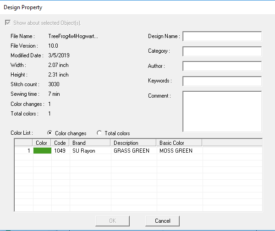Focus the Category text field
The width and height of the screenshot is (275, 231).
(222, 51)
